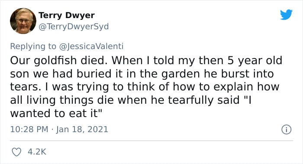303x164 pixels.
Task: Open Terry Dwyer's profile picture
Action: tap(23, 21)
